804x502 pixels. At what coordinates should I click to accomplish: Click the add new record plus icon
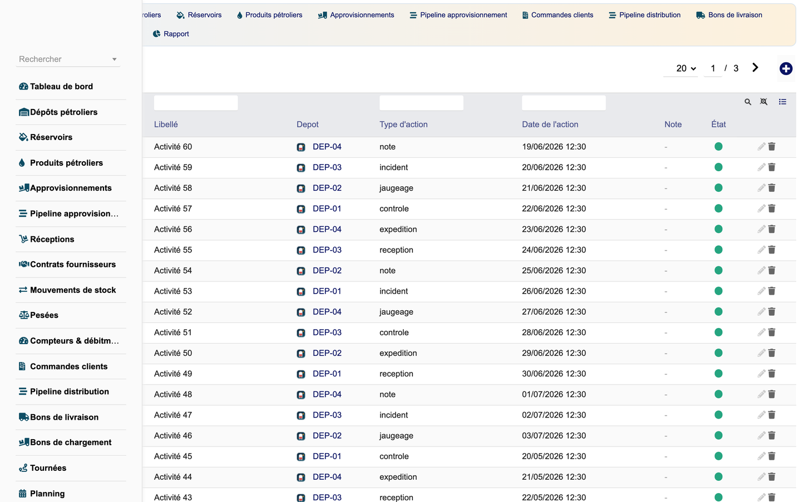[x=786, y=68]
